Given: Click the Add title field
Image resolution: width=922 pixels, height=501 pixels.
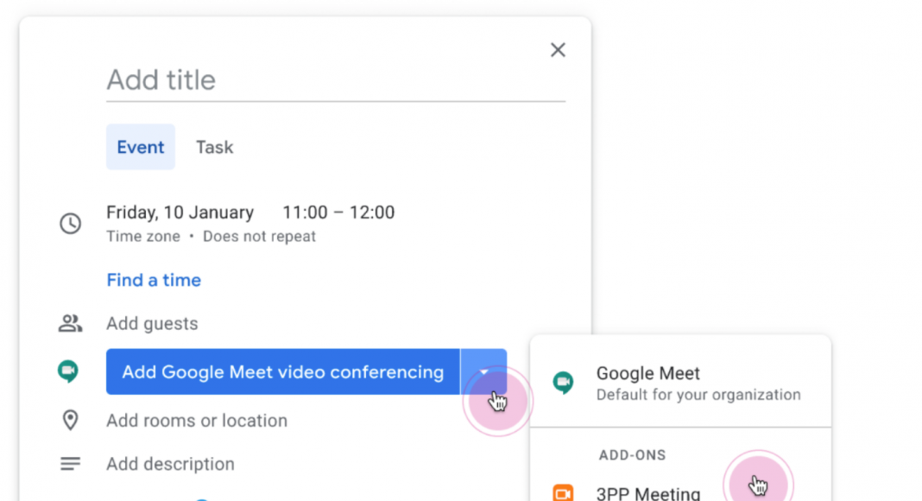Looking at the screenshot, I should click(x=336, y=80).
